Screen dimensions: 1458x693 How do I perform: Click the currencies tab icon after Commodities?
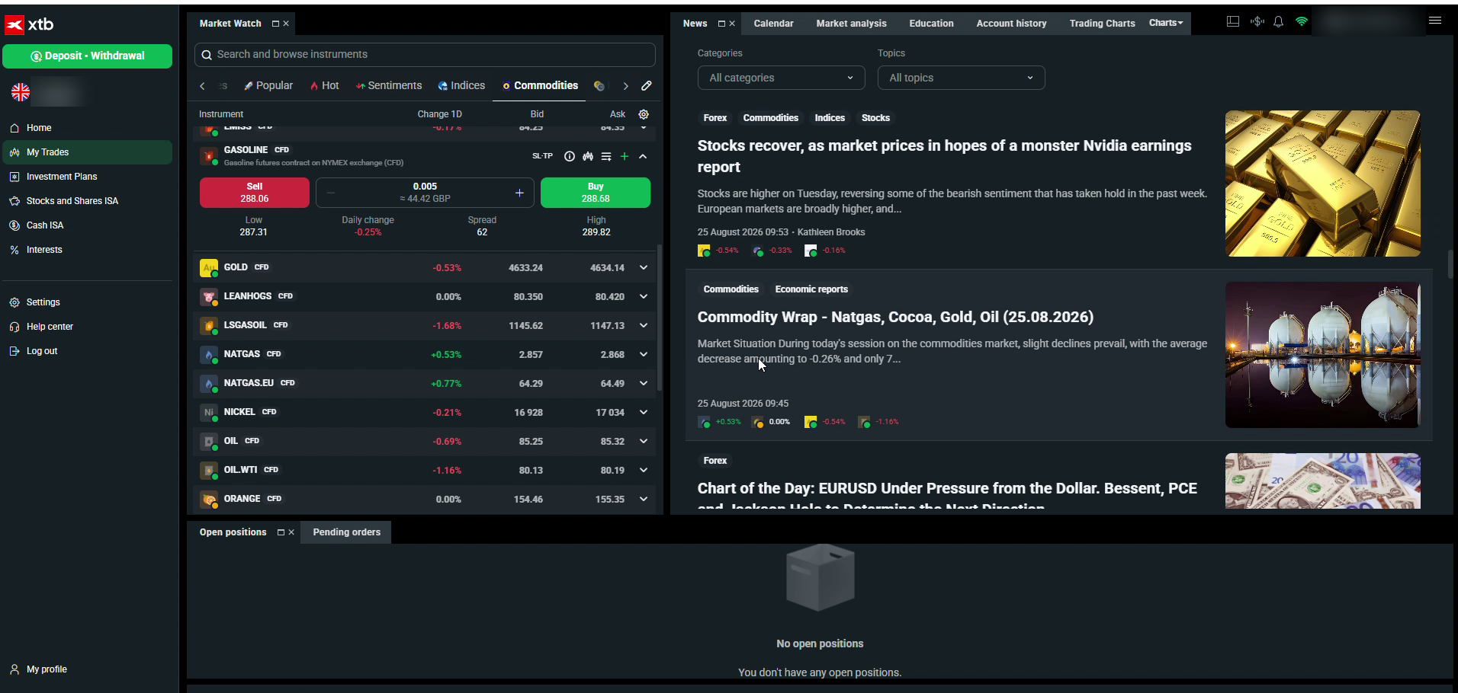599,86
